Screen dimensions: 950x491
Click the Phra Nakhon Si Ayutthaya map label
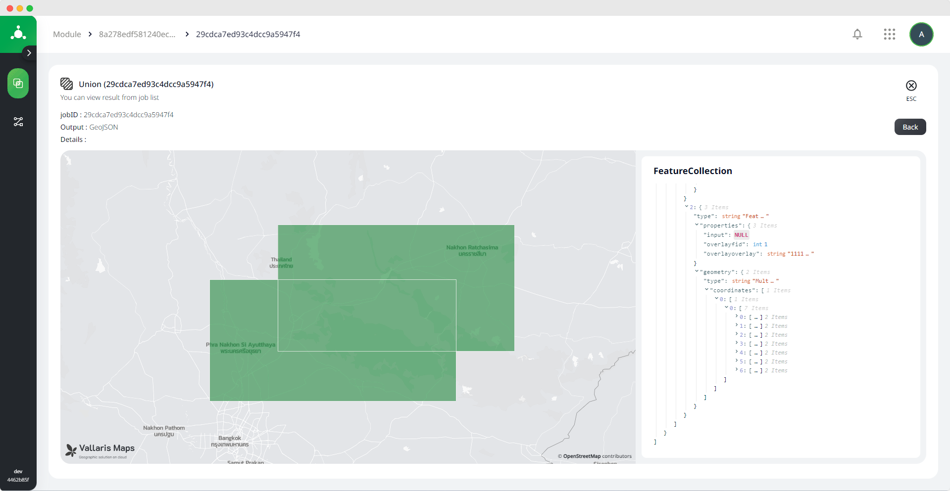pos(241,348)
